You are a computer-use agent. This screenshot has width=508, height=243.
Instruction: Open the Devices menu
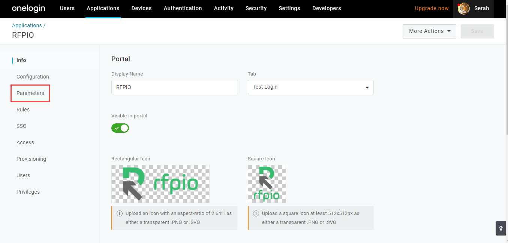[x=142, y=8]
